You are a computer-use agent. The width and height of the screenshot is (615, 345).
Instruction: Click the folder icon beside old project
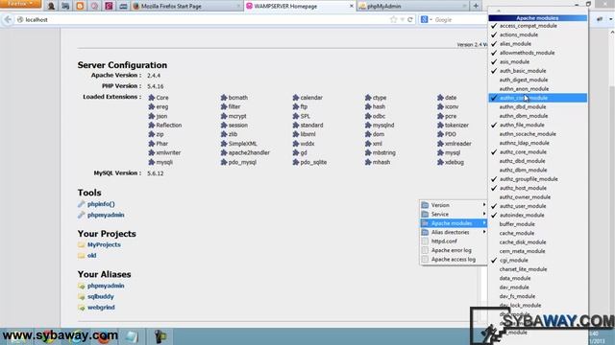tap(81, 256)
